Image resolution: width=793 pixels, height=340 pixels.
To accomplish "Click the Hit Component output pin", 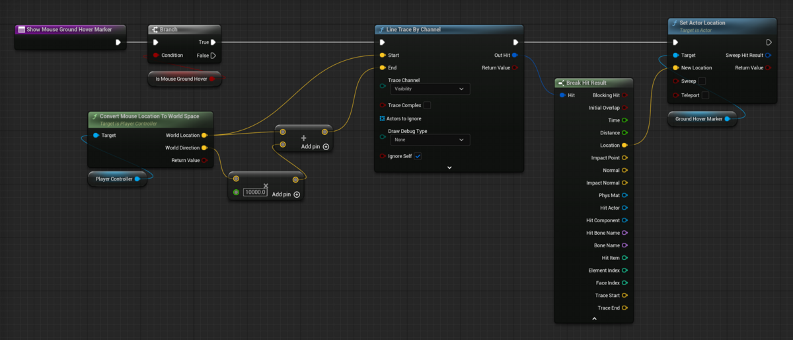I will tap(624, 220).
